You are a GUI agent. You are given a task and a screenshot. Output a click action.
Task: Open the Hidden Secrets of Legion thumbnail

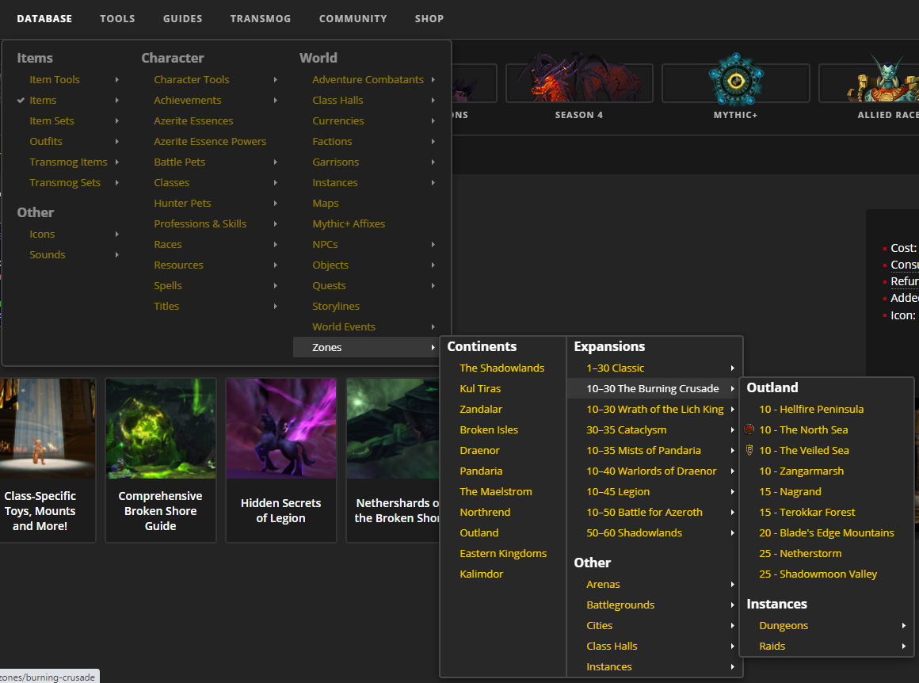coord(280,460)
